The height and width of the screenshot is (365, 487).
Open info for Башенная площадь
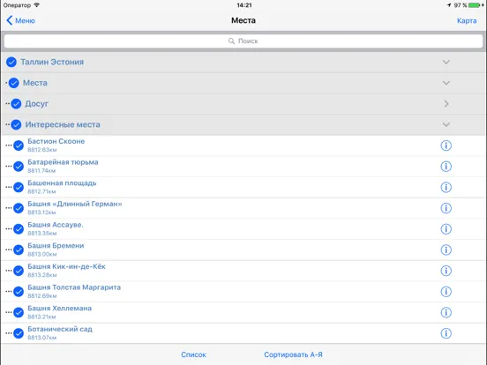coord(446,187)
